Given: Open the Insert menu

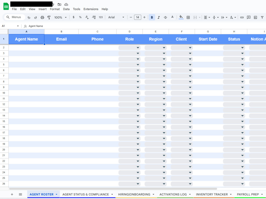Looking at the screenshot, I should click(42, 9).
